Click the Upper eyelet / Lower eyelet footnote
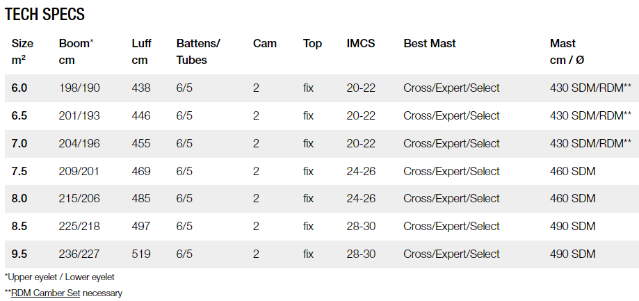639x301 pixels. click(x=60, y=277)
